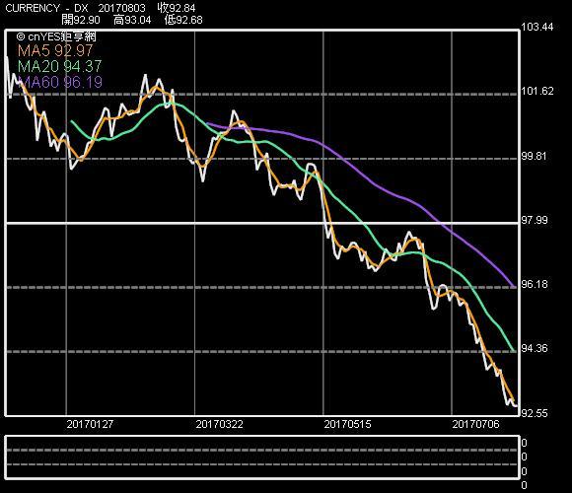Click the 20170322 date axis label

[219, 424]
